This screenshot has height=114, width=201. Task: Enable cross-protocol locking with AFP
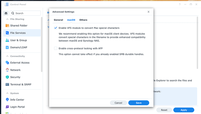pos(56,48)
